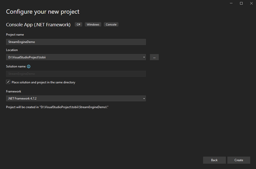
Task: Click the Windows platform tag
Action: point(93,25)
